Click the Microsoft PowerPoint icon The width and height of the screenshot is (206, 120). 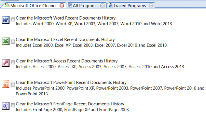(6, 84)
